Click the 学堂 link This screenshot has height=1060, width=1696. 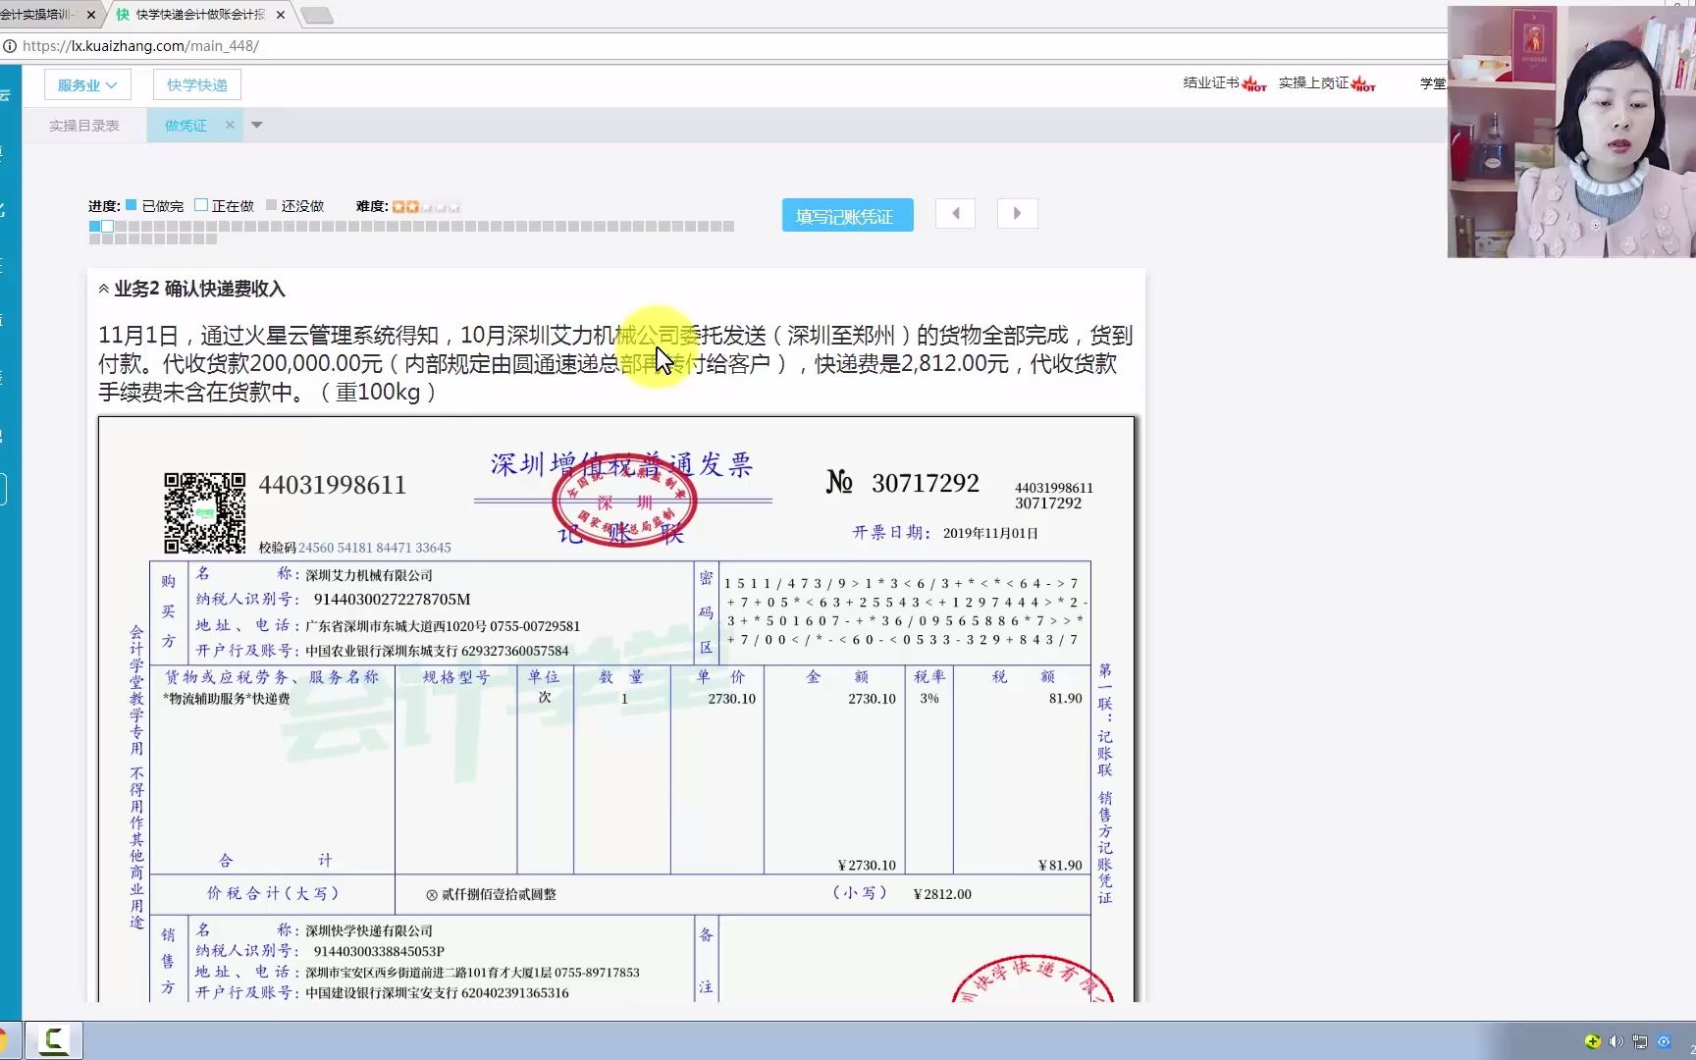point(1433,83)
